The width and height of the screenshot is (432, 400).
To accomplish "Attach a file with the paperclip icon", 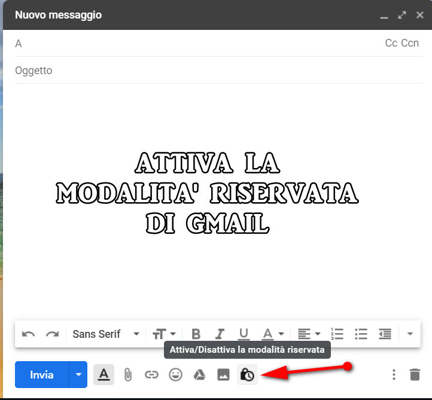I will coord(128,375).
